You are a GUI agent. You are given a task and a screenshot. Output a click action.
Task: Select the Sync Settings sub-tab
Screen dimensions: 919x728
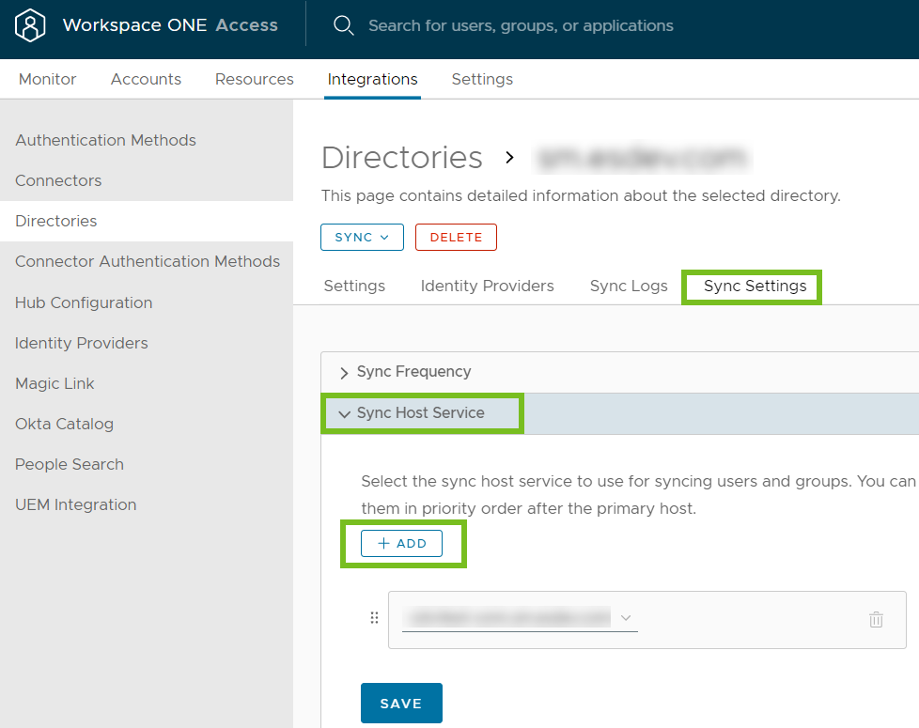click(755, 286)
